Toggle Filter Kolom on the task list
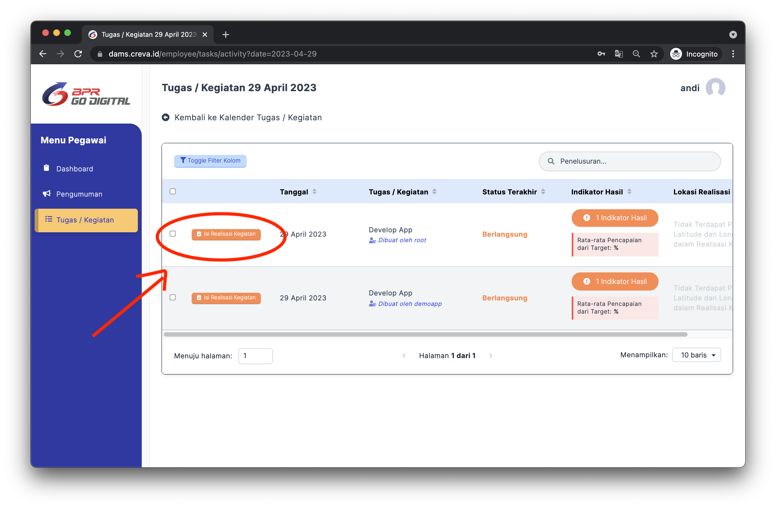Screen dimensions: 776x508 coord(210,160)
